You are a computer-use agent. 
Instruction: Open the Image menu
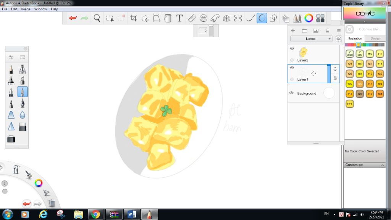(26, 9)
